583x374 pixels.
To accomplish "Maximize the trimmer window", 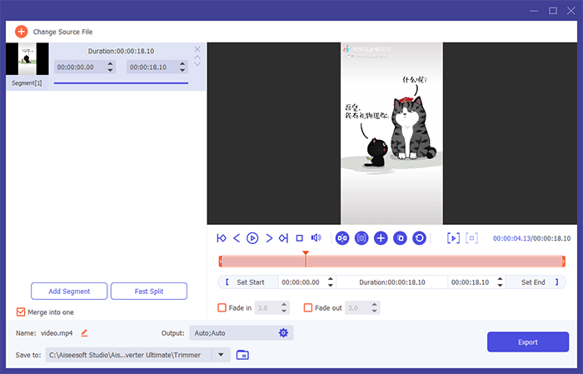I will pos(553,11).
